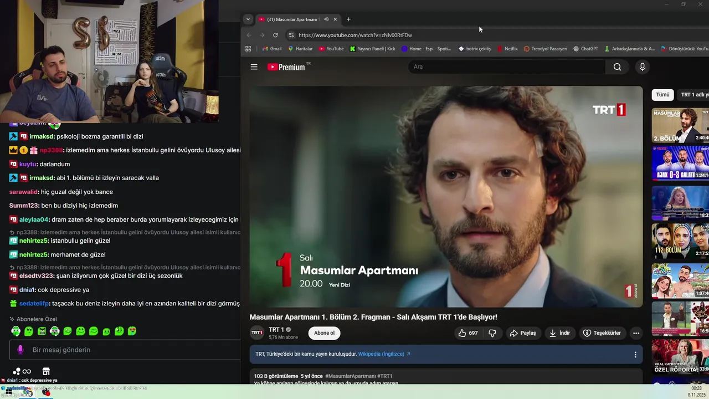Dislike the video with thumbs-down icon
The image size is (709, 399).
[x=492, y=333]
